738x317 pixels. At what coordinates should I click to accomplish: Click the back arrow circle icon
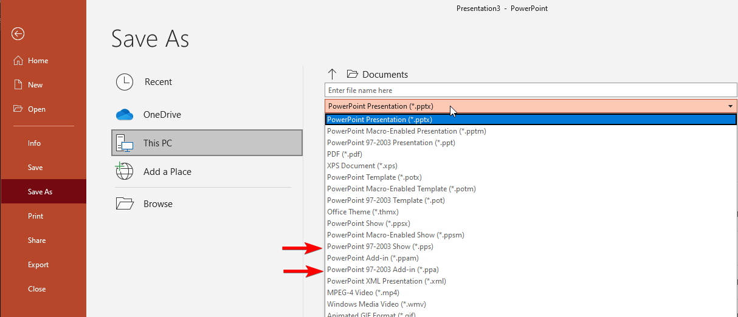[18, 34]
